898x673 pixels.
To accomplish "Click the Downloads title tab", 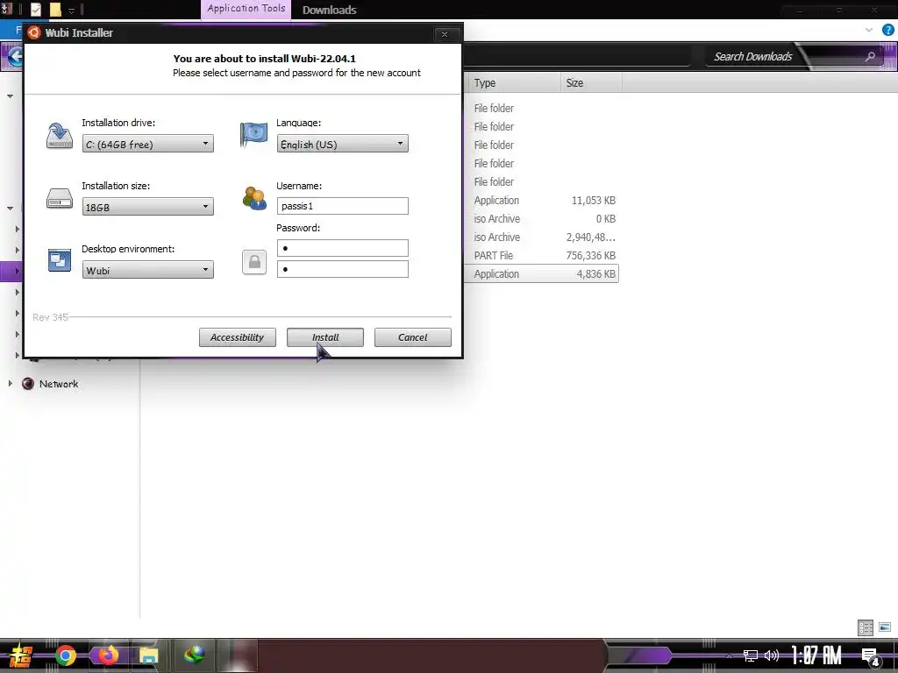I will tap(330, 10).
